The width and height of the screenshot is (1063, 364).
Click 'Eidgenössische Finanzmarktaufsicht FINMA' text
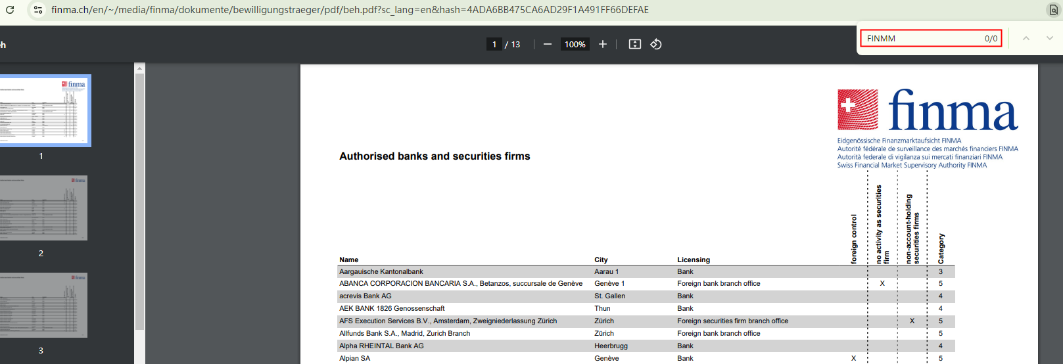pyautogui.click(x=899, y=141)
